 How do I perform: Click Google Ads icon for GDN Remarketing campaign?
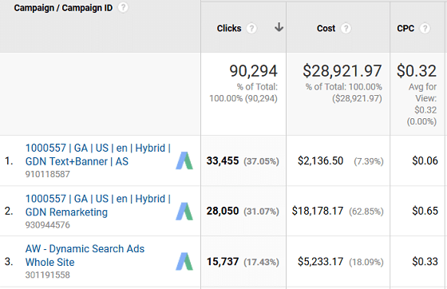(184, 212)
